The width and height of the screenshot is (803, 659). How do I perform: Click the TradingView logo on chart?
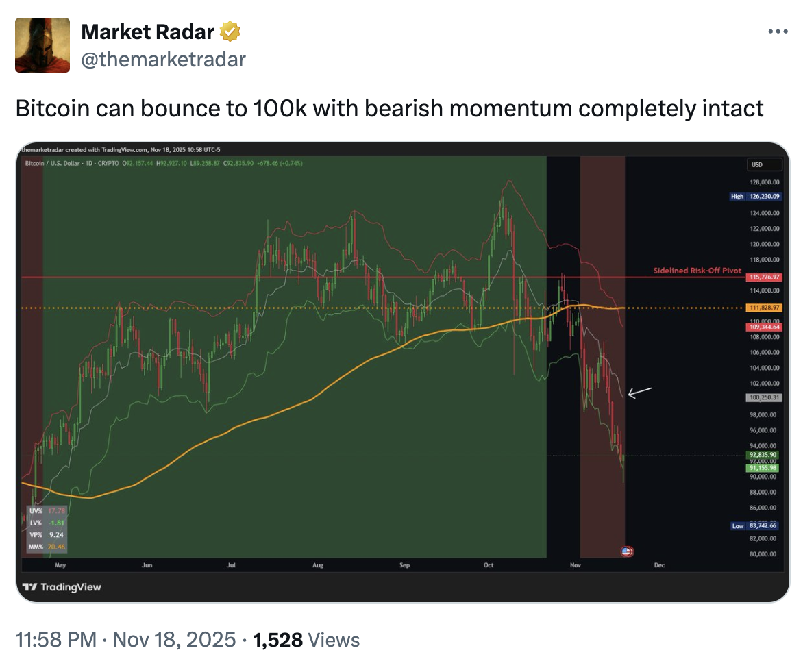62,587
